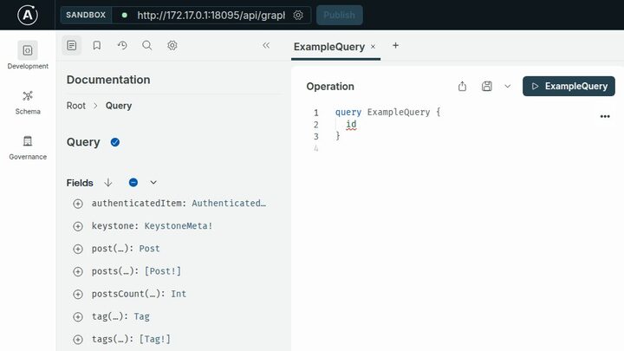
Task: Click the Publish button
Action: [340, 15]
